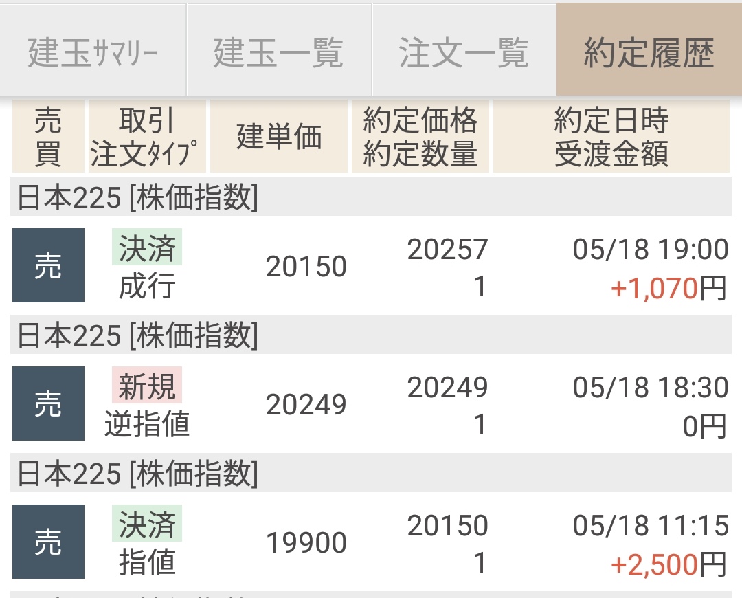
Task: Click the 約定履歴 tab
Action: tap(649, 52)
